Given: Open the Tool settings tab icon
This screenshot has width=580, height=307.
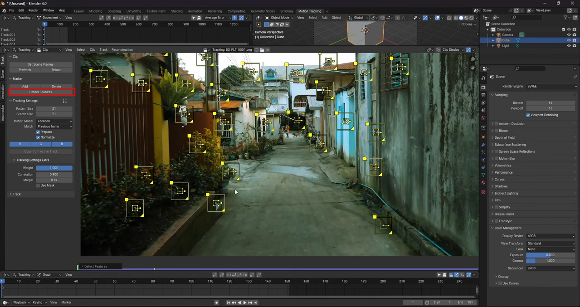Looking at the screenshot, I should 483,78.
